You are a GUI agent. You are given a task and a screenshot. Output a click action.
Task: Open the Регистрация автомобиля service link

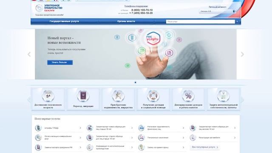210,138
